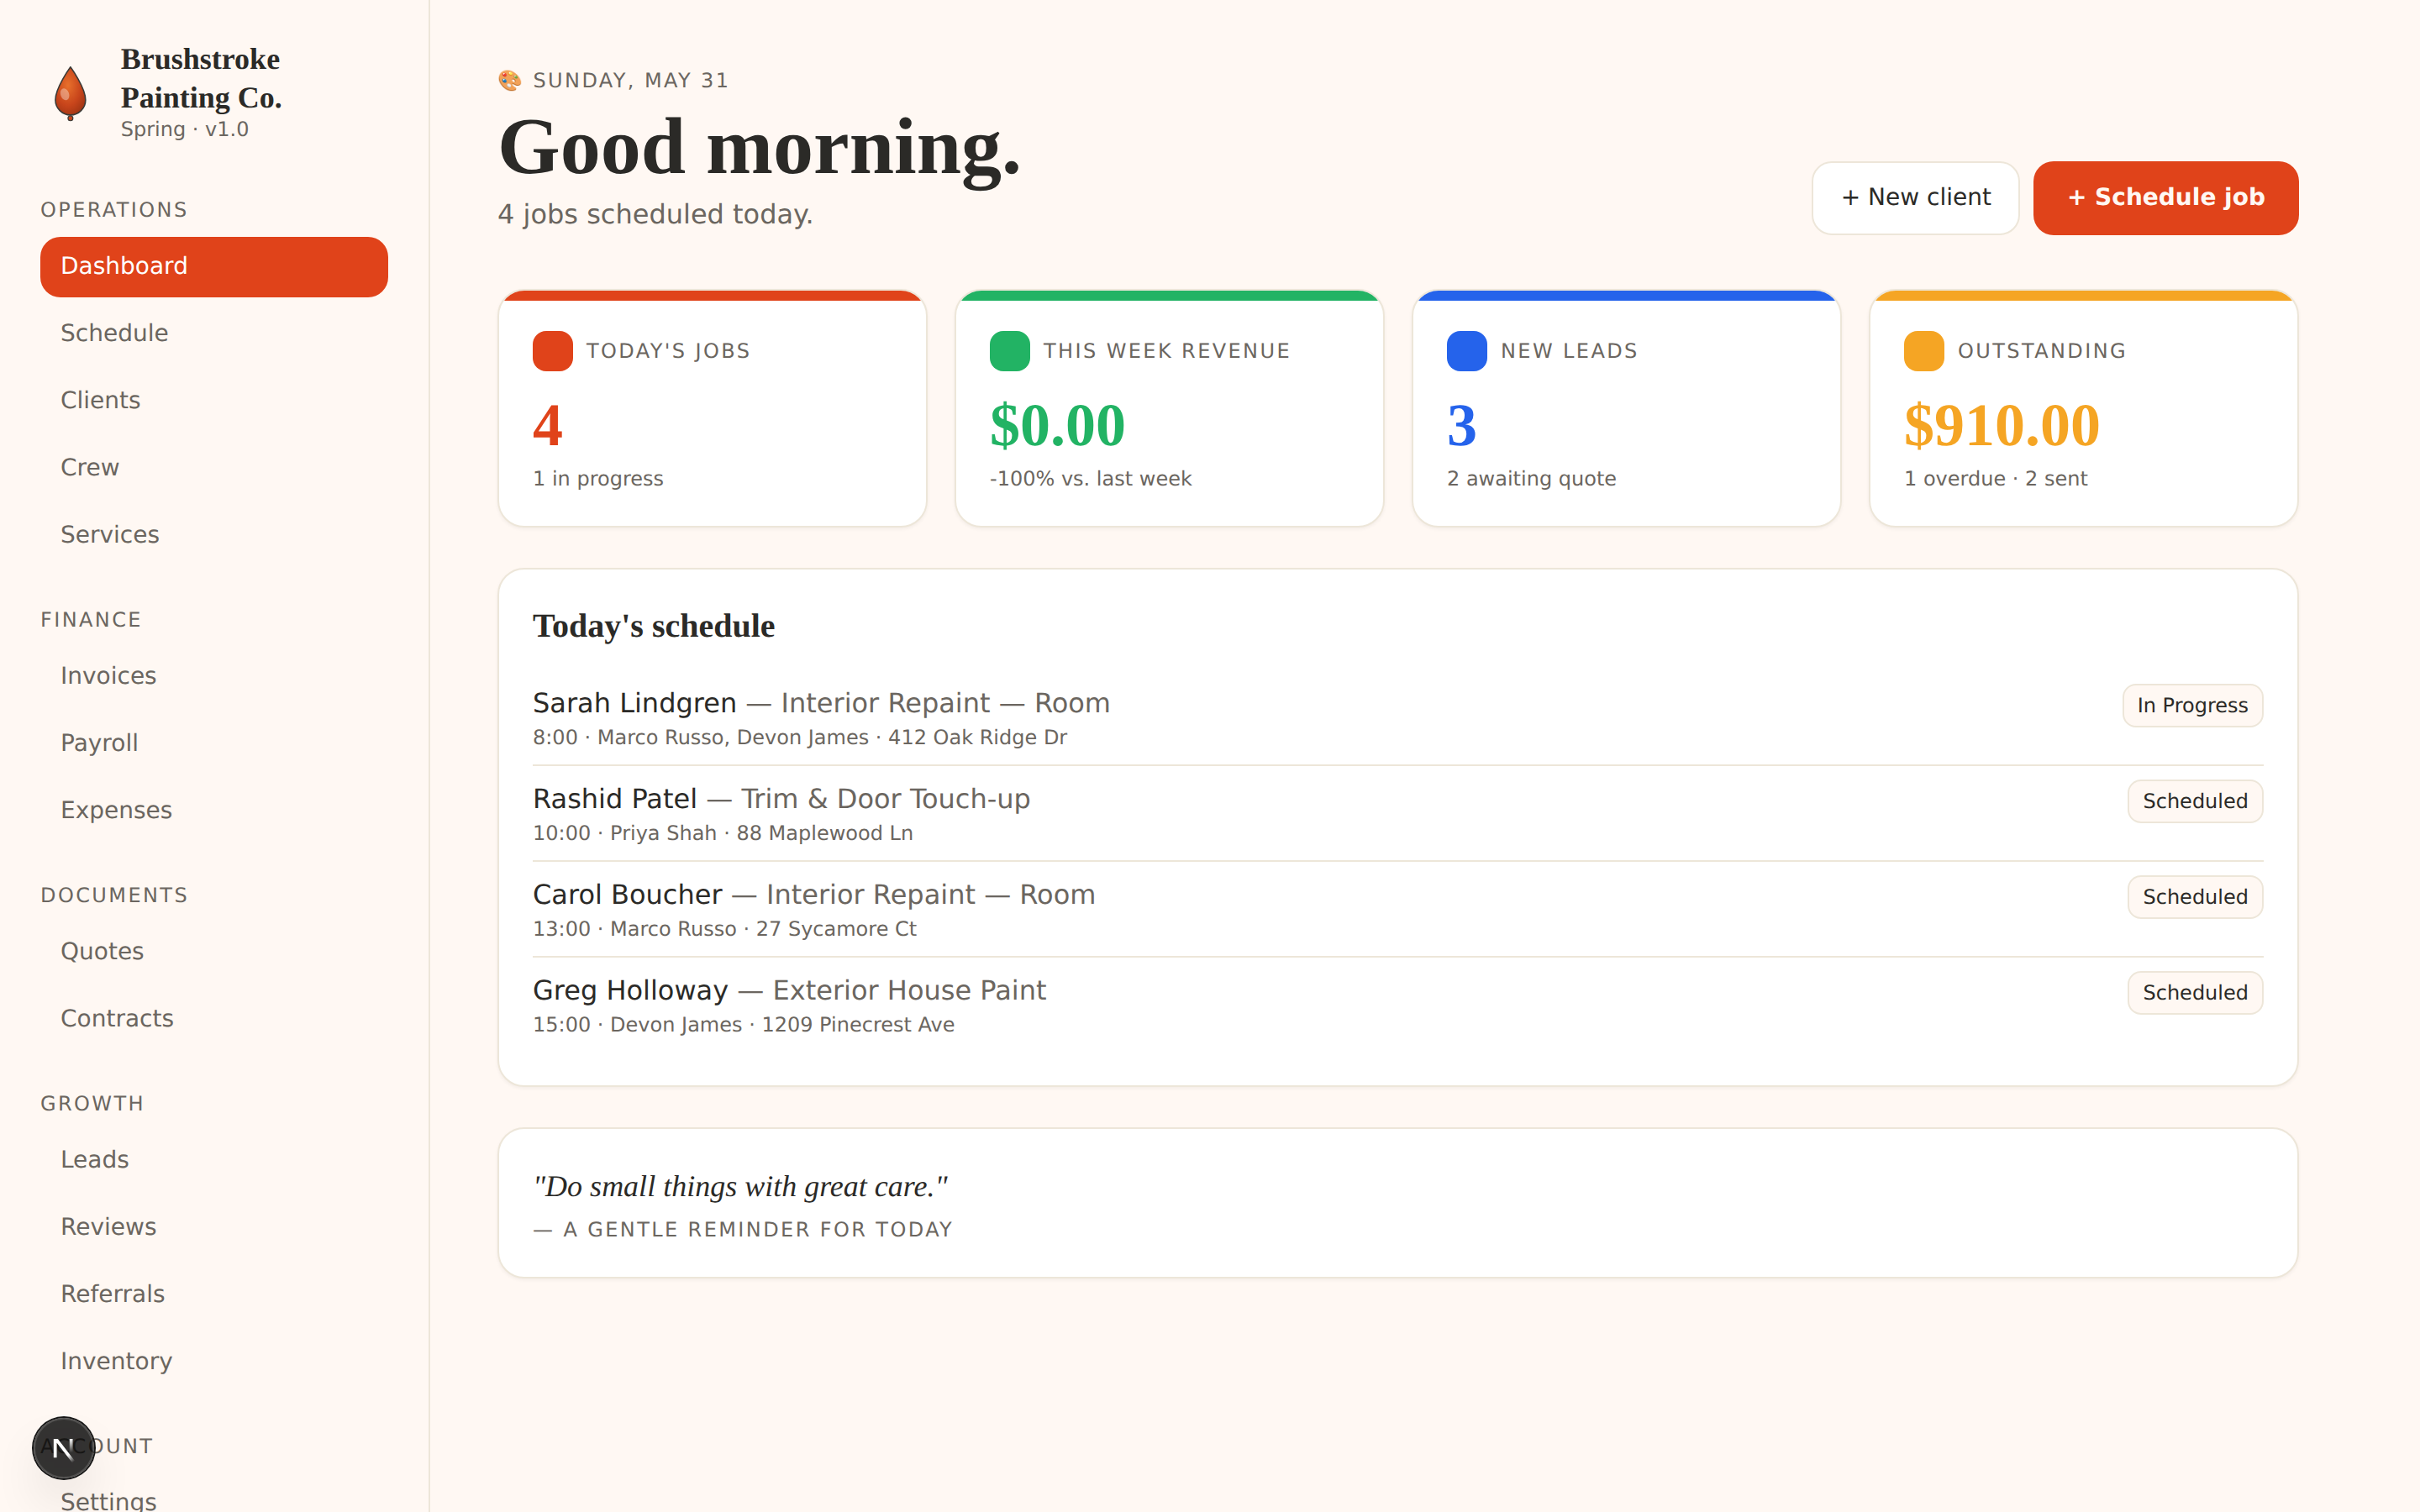Click the blue New Leads icon square
This screenshot has height=1512, width=2420.
[x=1466, y=351]
